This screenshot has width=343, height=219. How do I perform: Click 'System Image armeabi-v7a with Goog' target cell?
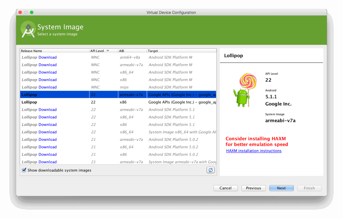(182, 162)
